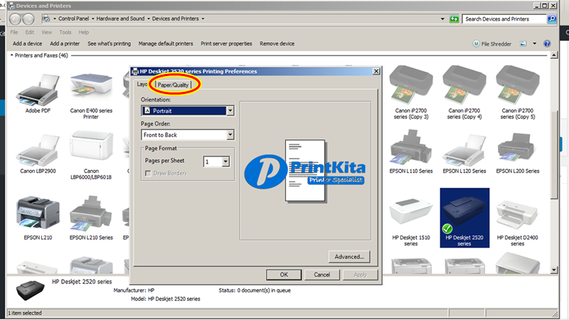Click the Advanced... button
This screenshot has height=320, width=569.
[349, 257]
